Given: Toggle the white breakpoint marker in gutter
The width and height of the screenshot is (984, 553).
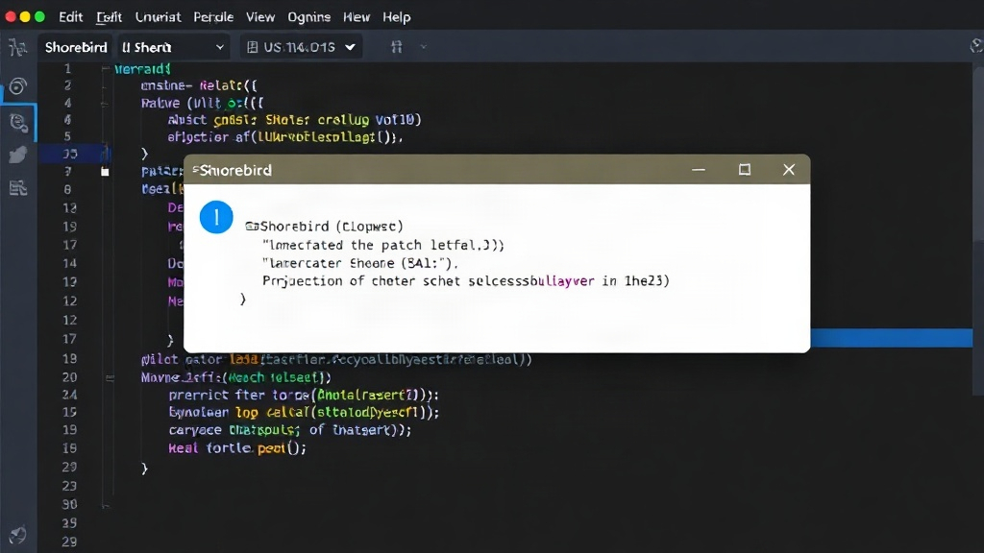Looking at the screenshot, I should coord(105,171).
